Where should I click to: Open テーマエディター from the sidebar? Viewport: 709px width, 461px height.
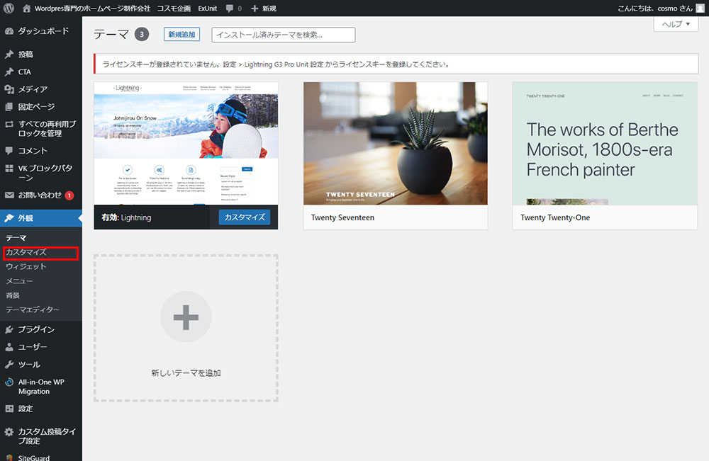coord(33,310)
